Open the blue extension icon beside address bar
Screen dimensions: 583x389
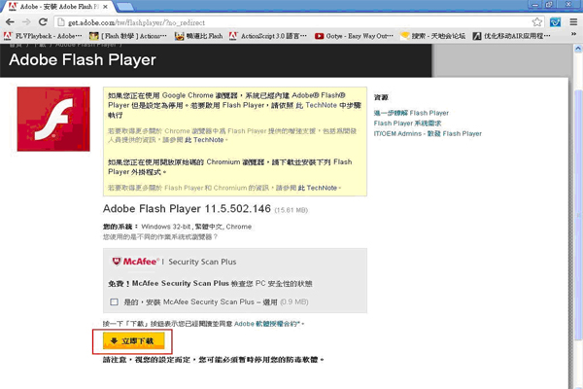[x=556, y=22]
